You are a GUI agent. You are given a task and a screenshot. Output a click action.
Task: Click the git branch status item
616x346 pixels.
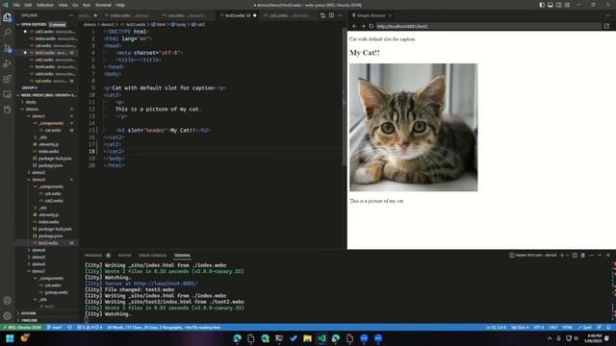[x=55, y=327]
